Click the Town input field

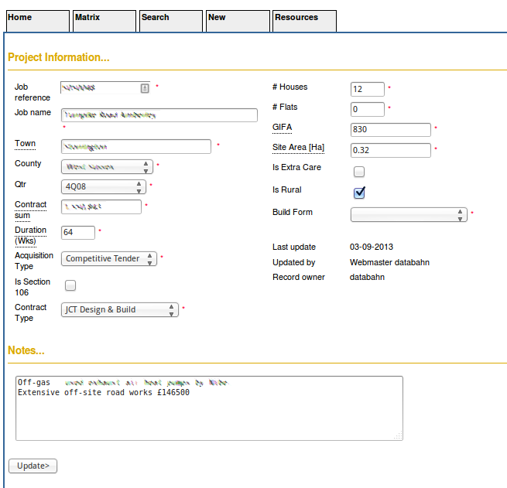click(136, 147)
